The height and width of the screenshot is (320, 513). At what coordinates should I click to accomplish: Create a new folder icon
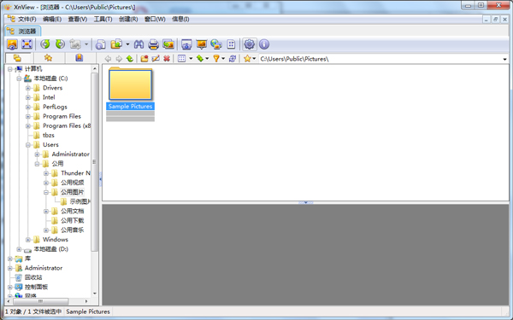click(x=144, y=59)
